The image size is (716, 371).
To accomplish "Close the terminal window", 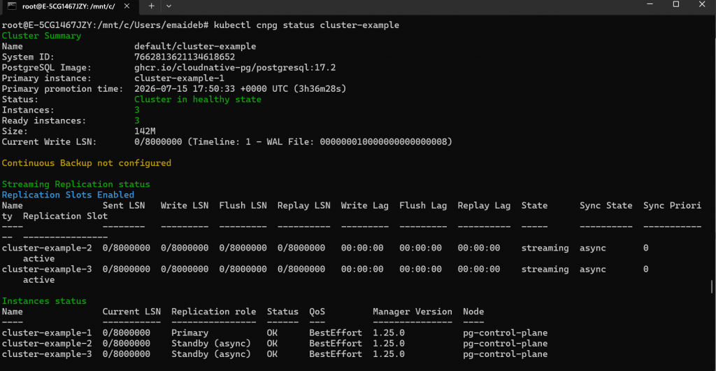I will 702,4.
